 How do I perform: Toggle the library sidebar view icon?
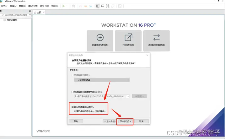coord(98,6)
